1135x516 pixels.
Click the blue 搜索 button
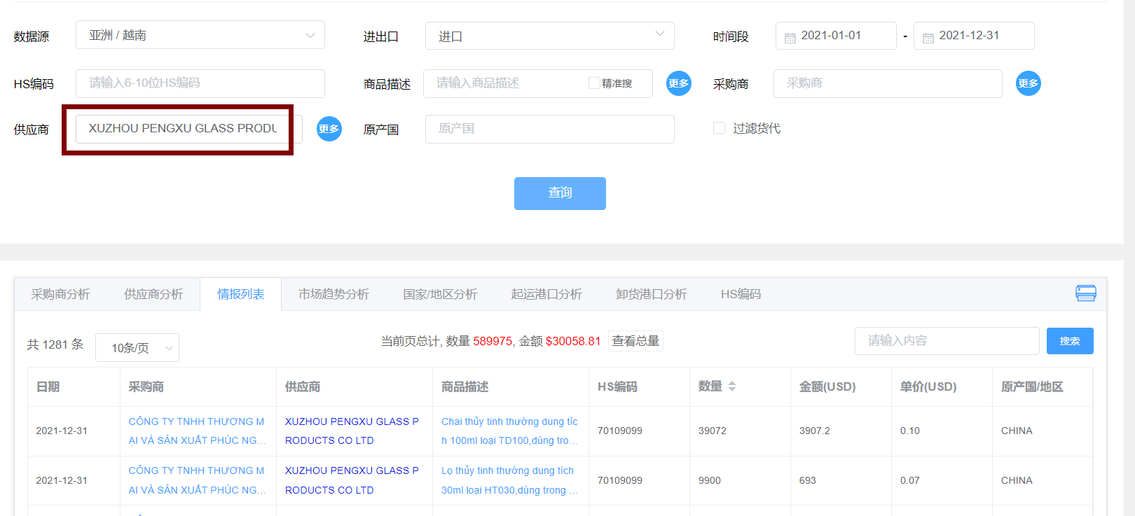point(1070,341)
